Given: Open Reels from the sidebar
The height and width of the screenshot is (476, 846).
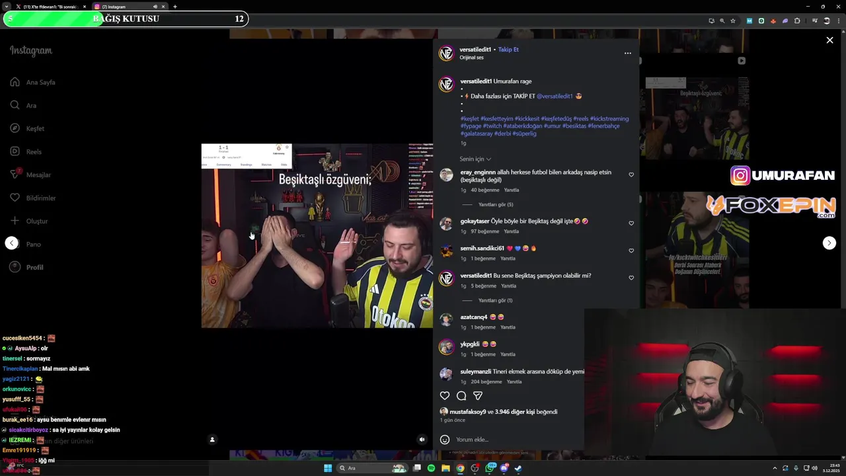Looking at the screenshot, I should 26,151.
